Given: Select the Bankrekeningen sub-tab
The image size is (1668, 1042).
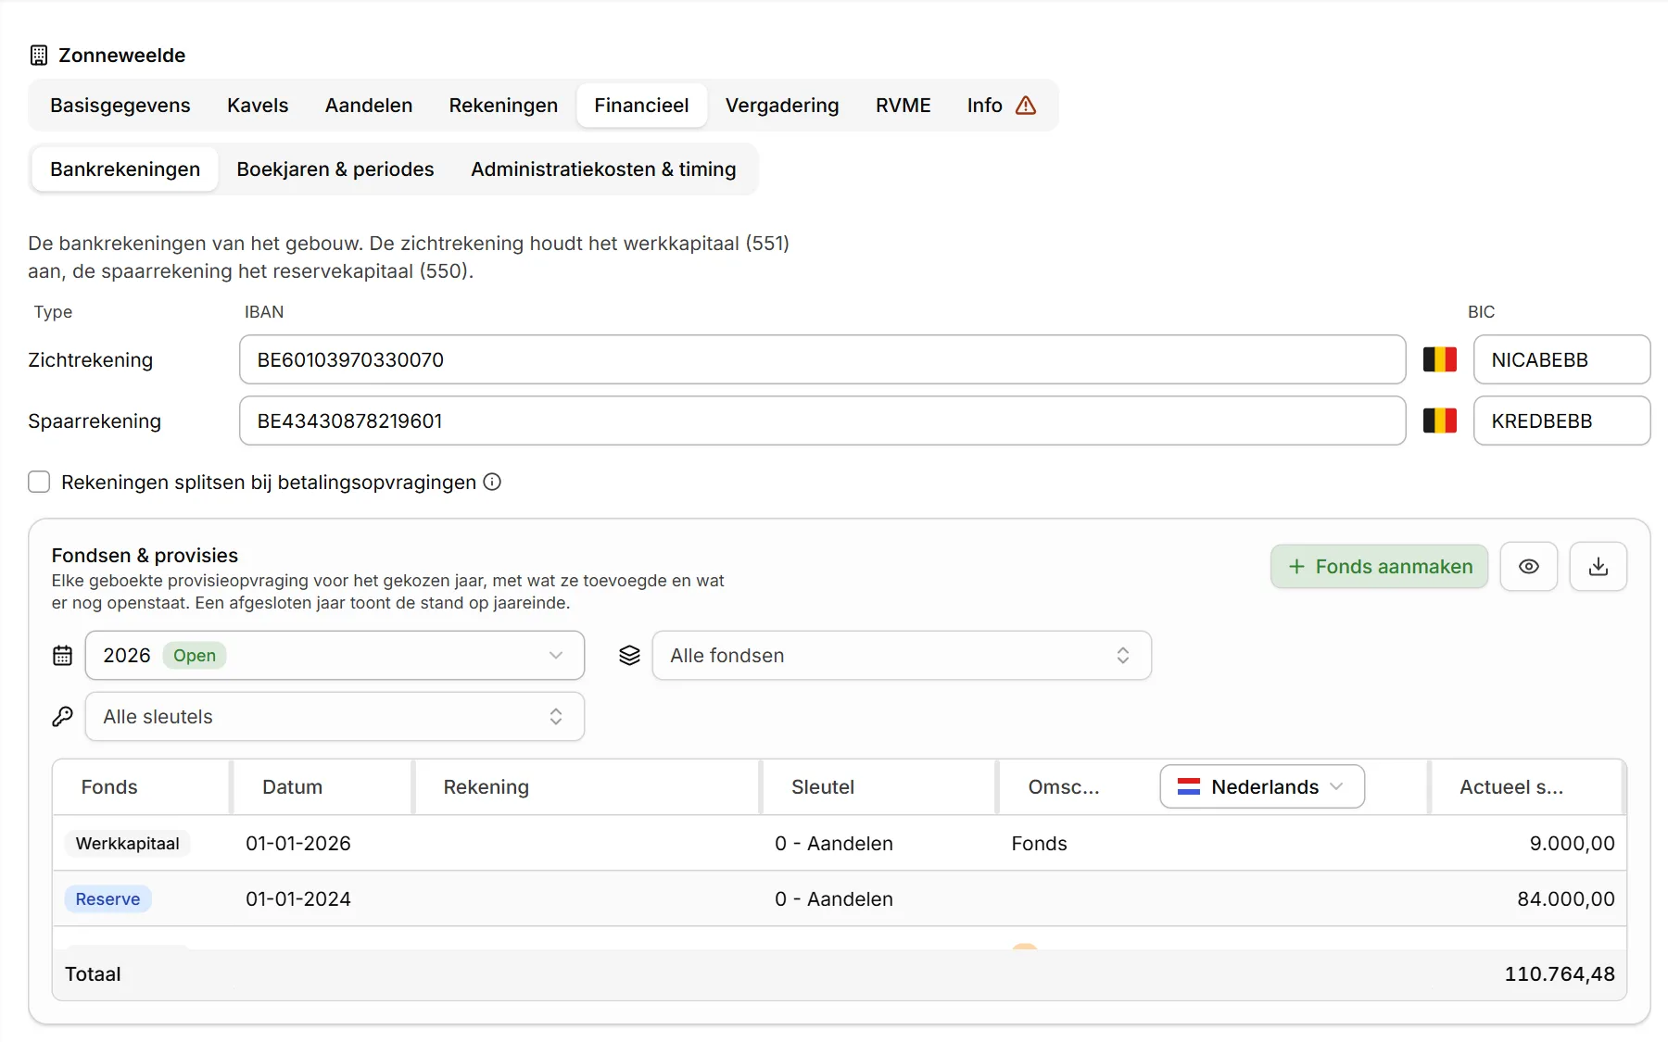Looking at the screenshot, I should [x=125, y=169].
